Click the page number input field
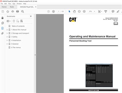The image size is (122, 93). point(59,11)
